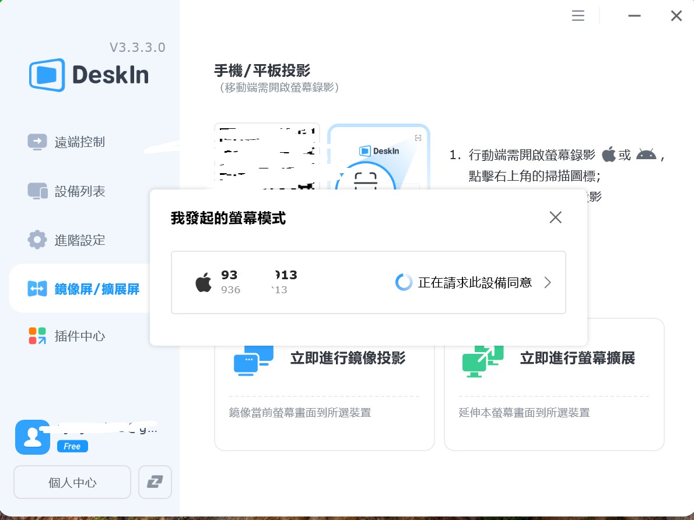Click the version number V3.3.3.0
This screenshot has height=520, width=694.
pos(137,47)
